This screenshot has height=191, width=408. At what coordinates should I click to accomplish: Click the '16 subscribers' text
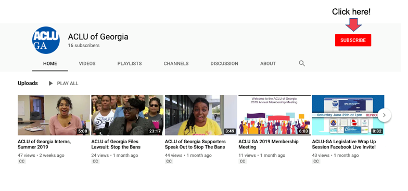(84, 46)
